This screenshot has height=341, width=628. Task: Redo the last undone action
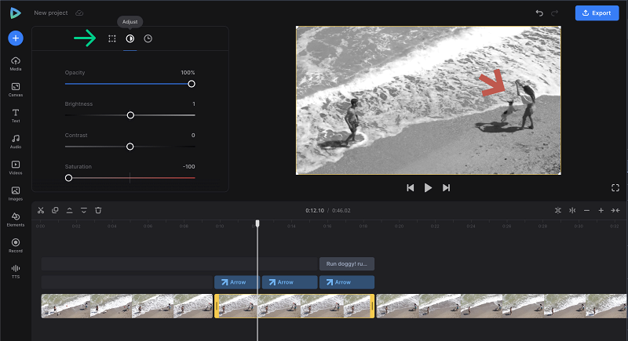tap(555, 13)
